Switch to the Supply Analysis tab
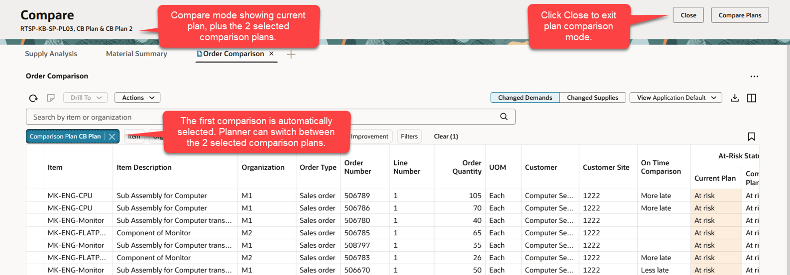The height and width of the screenshot is (275, 790). point(51,54)
